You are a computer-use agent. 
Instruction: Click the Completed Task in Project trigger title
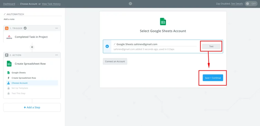click(x=31, y=37)
